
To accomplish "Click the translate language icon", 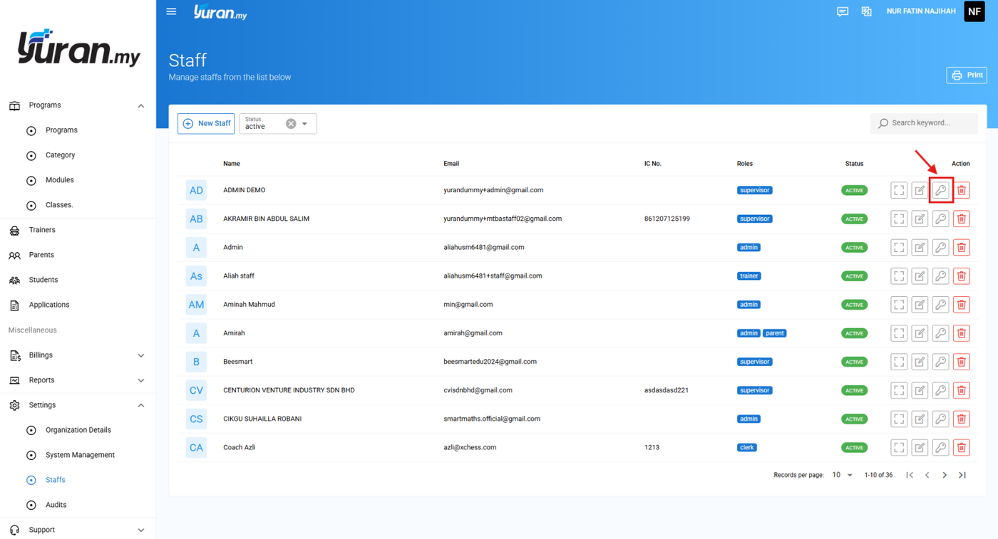I will [x=867, y=11].
